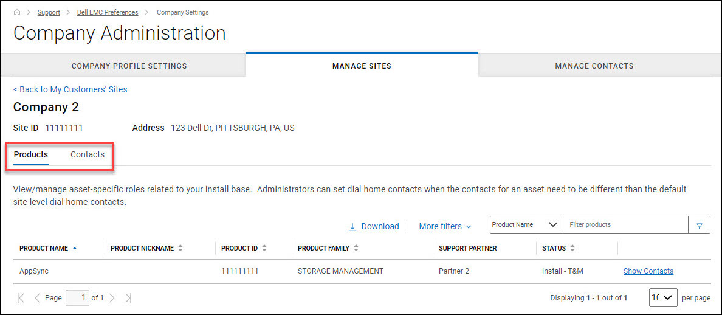
Task: Click the Download arrow icon
Action: point(352,227)
